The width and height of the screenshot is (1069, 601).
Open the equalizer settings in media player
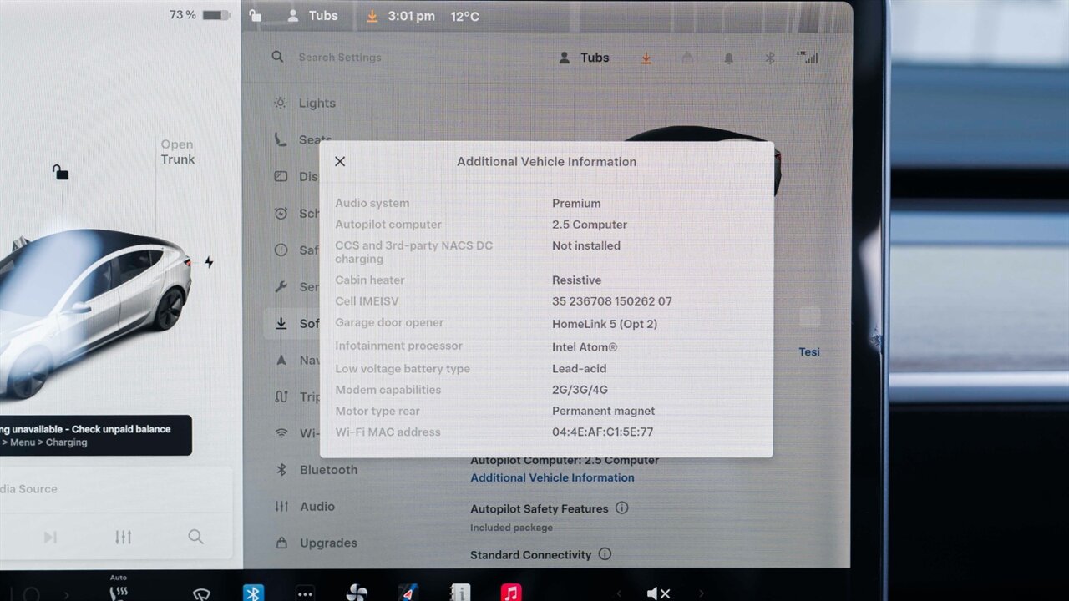point(124,537)
